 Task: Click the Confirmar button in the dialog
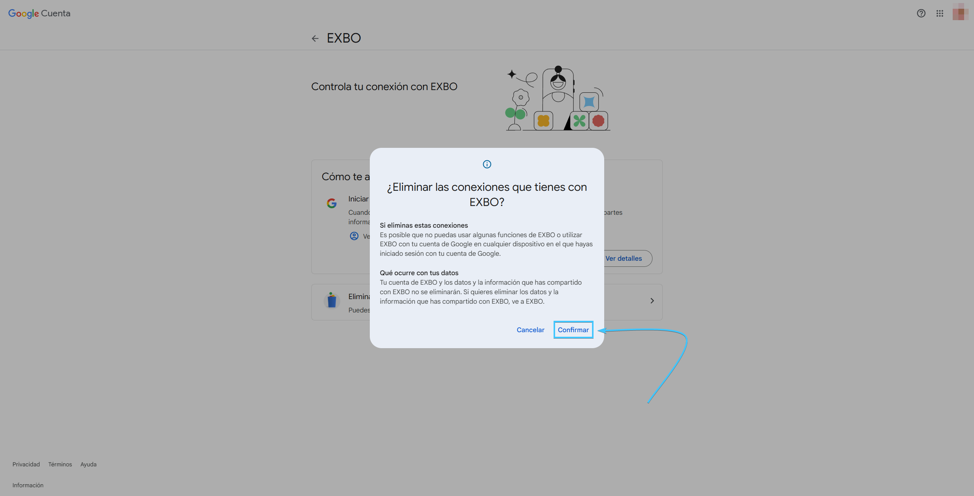pos(573,330)
